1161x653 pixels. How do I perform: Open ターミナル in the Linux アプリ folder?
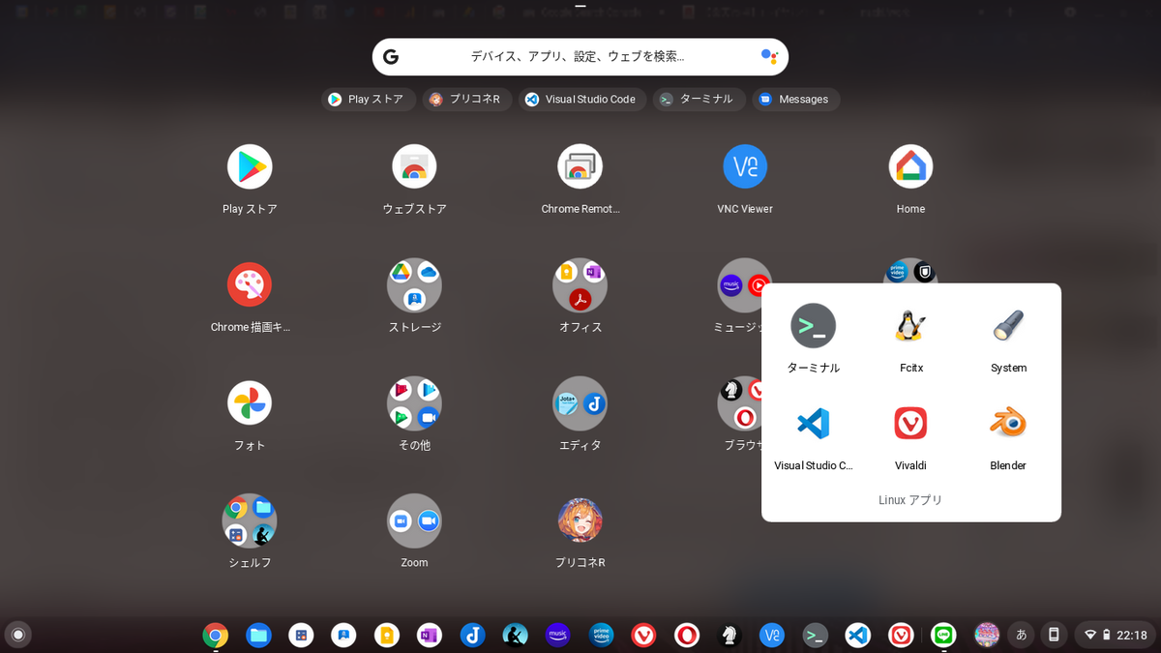[x=813, y=326]
